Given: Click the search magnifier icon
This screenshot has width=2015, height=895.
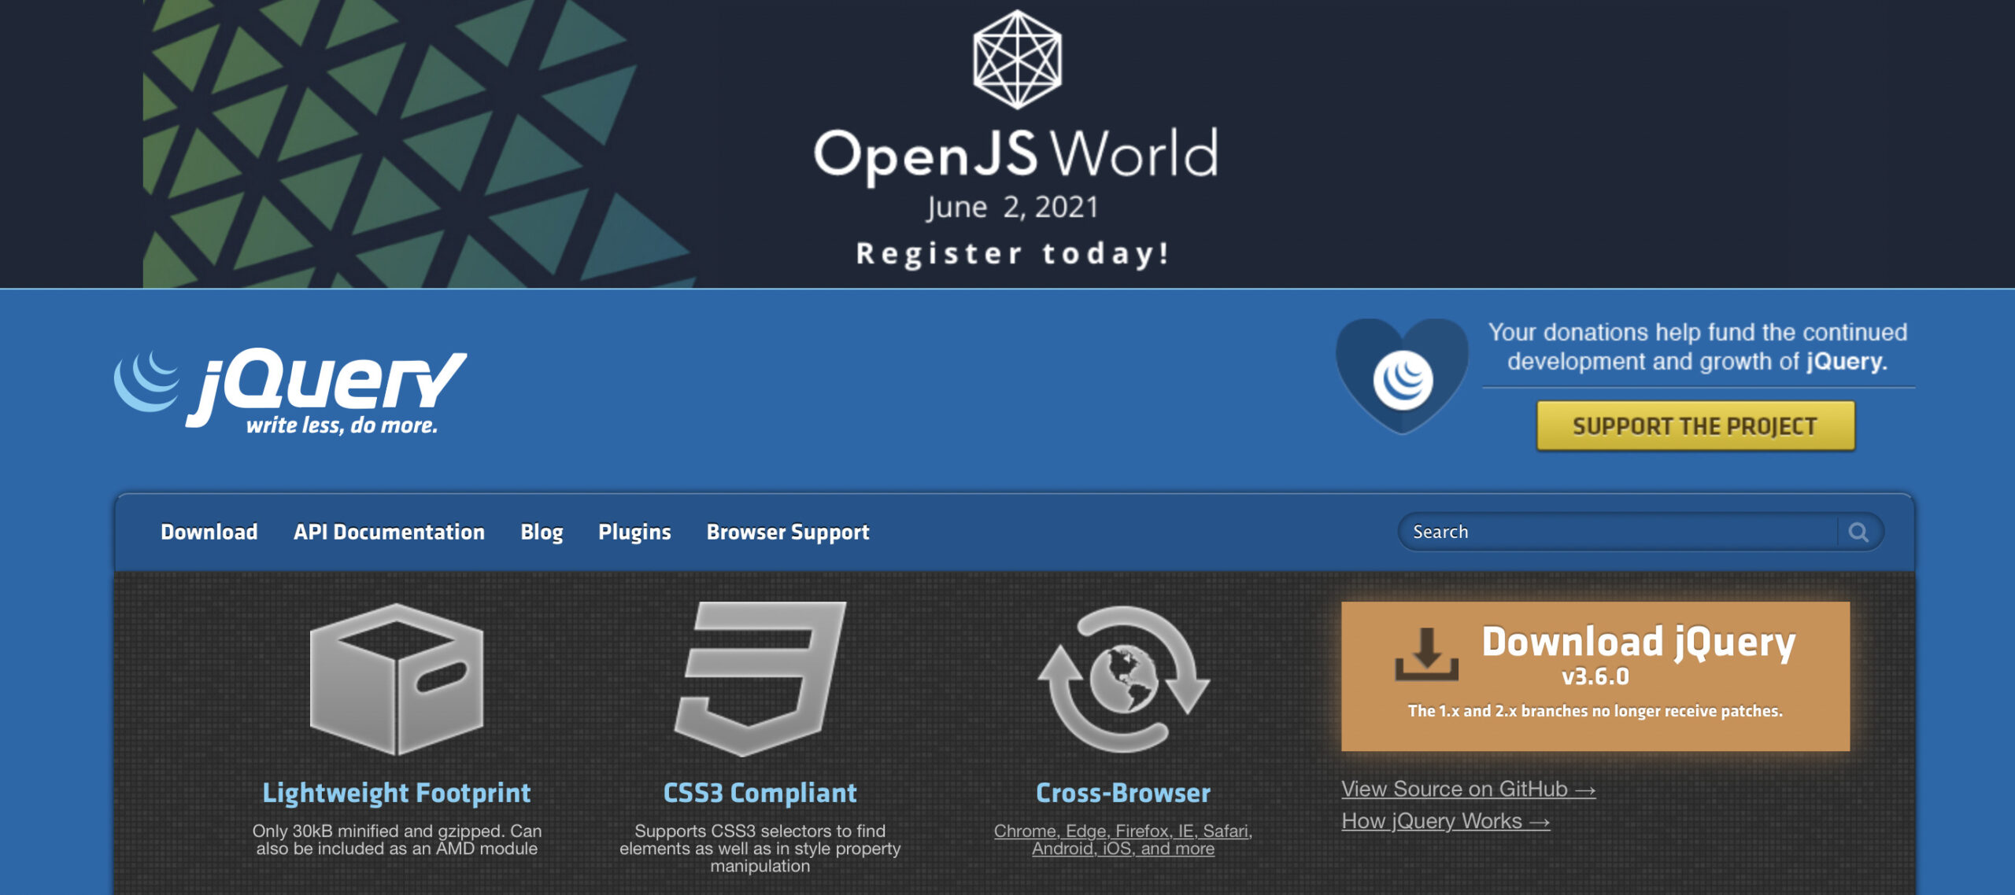Looking at the screenshot, I should [1858, 532].
